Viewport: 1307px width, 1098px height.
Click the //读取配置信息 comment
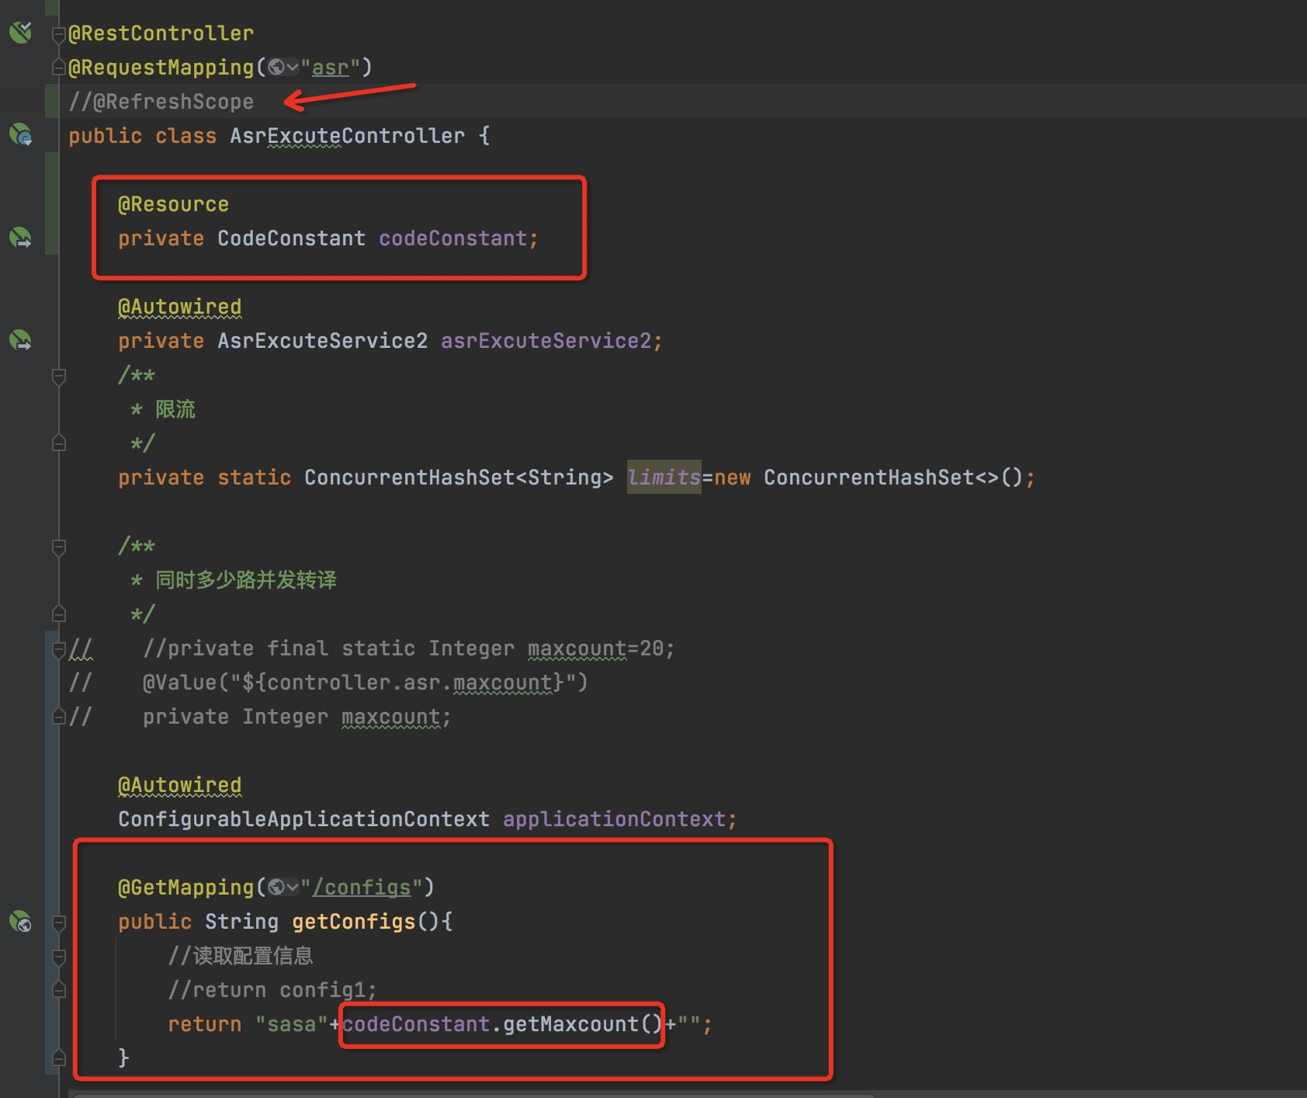point(241,956)
